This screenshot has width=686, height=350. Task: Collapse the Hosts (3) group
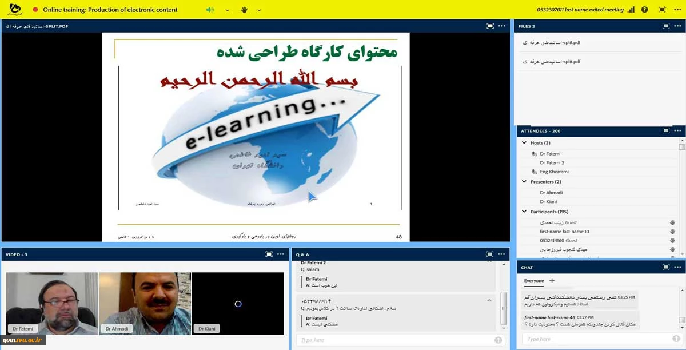tap(524, 143)
